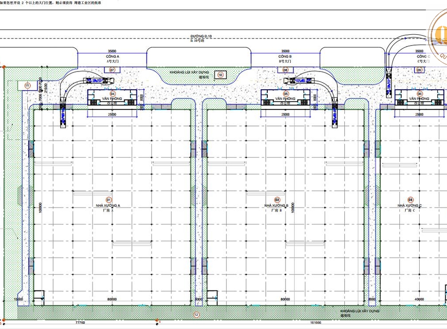
Task: Select the Cổng B gate label
Action: [285, 56]
